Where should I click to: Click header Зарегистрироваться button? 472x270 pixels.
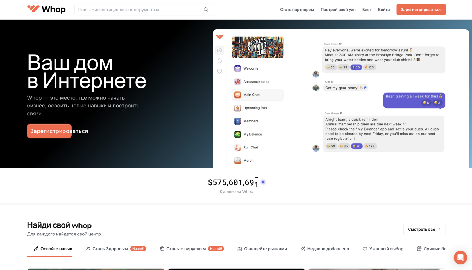[421, 10]
